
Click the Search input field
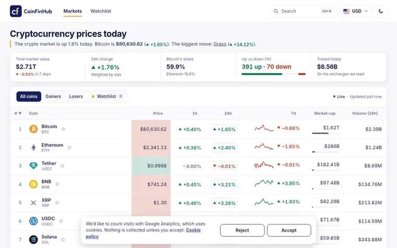coord(303,11)
